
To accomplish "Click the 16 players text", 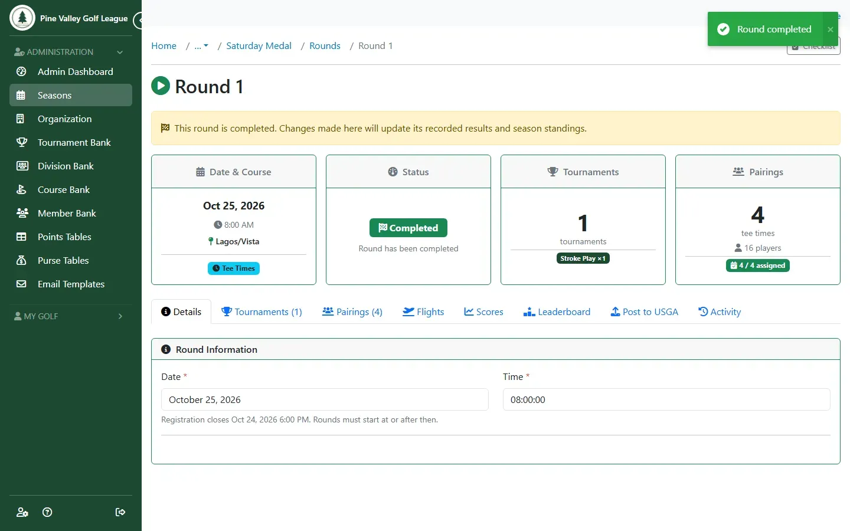I will [x=763, y=248].
